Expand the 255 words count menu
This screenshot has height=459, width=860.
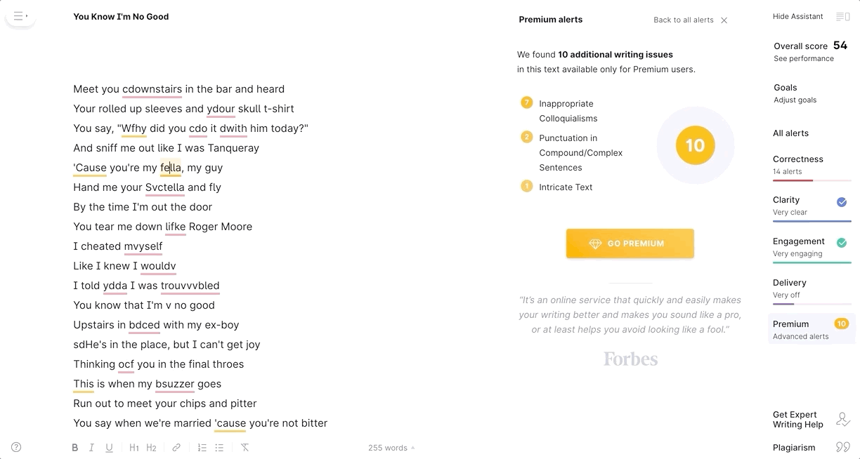[x=391, y=448]
